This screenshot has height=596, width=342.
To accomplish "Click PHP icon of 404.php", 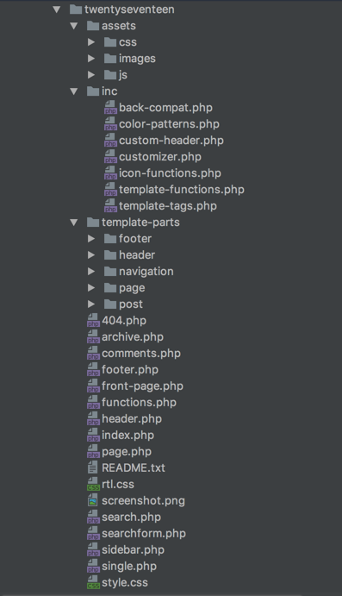I will pyautogui.click(x=93, y=321).
